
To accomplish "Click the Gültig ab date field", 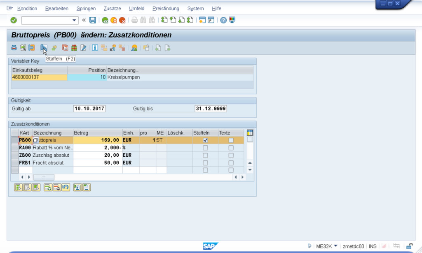I will coord(89,109).
